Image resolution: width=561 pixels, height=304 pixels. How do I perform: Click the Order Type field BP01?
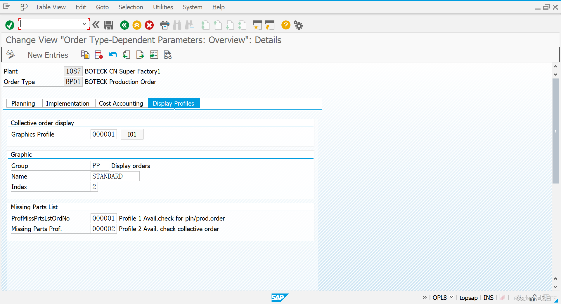(x=73, y=82)
